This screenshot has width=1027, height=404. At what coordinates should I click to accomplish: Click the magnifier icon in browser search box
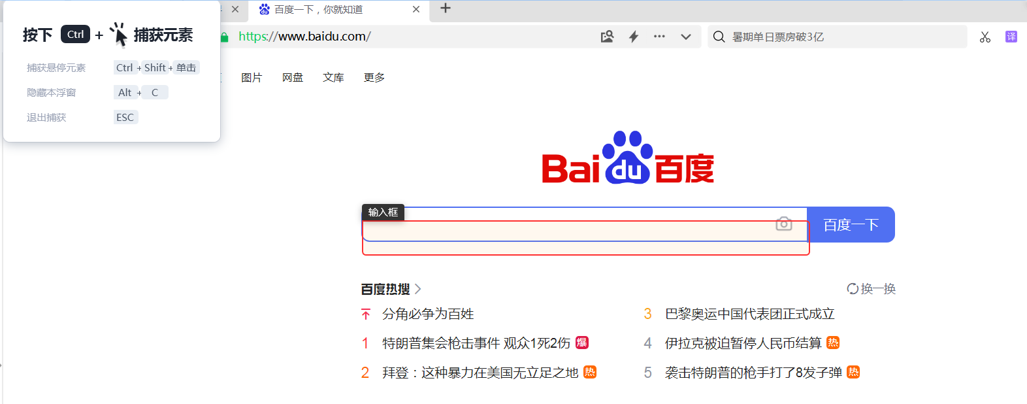[x=719, y=37]
